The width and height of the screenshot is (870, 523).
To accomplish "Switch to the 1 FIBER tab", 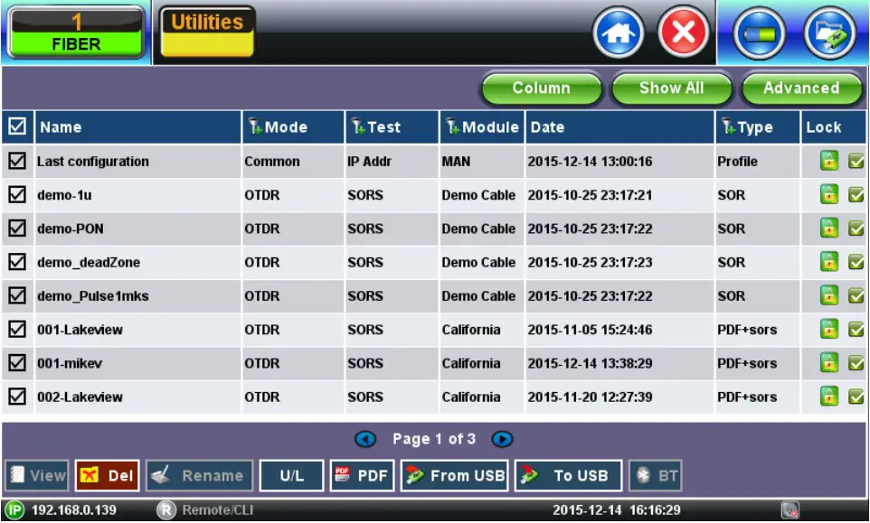I will [76, 33].
